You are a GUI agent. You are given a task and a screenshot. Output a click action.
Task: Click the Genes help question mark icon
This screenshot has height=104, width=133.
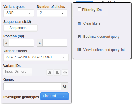pos(65,86)
